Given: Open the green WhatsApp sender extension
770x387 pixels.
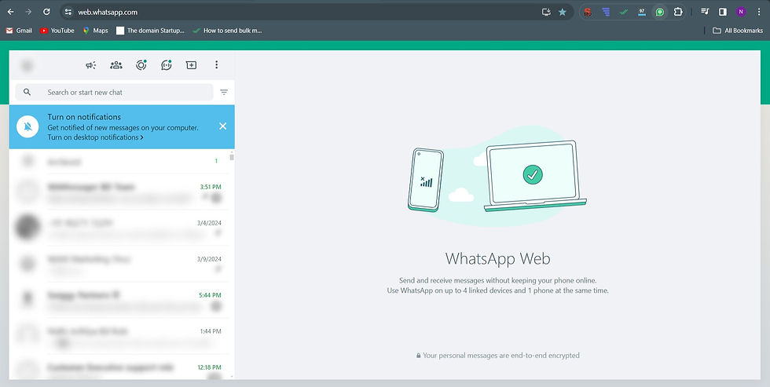Looking at the screenshot, I should pos(660,12).
